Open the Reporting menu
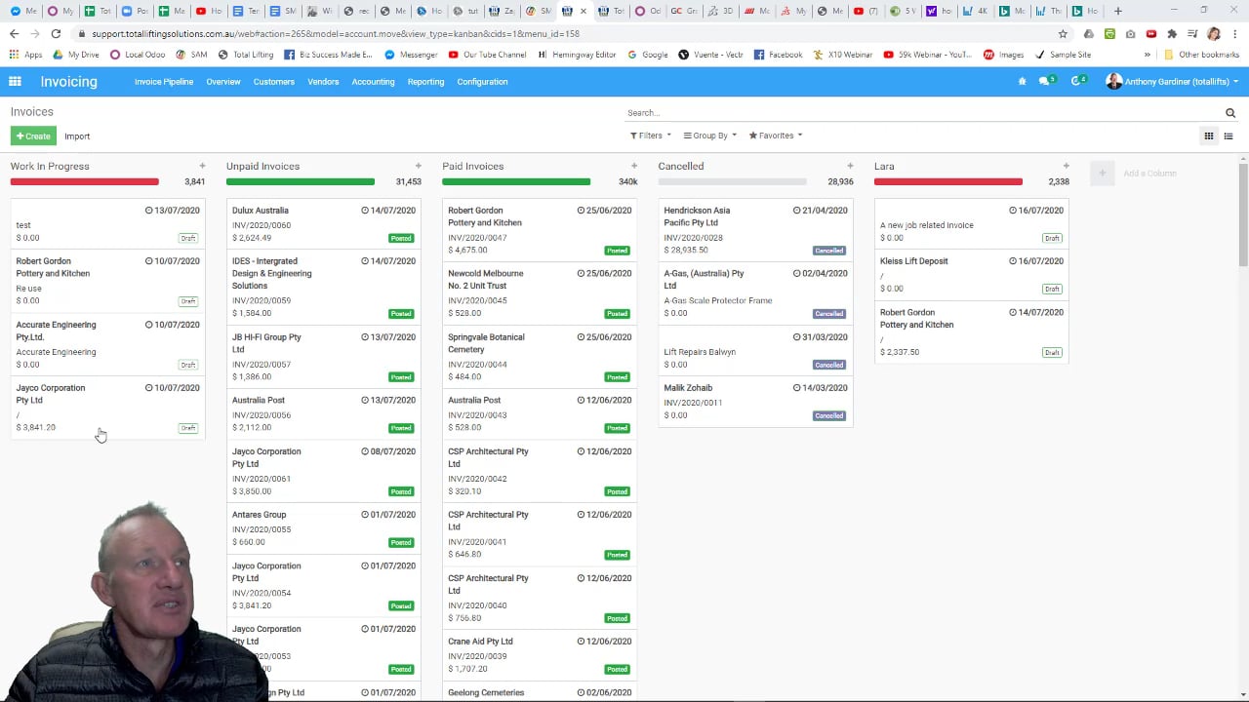This screenshot has height=702, width=1249. point(425,82)
